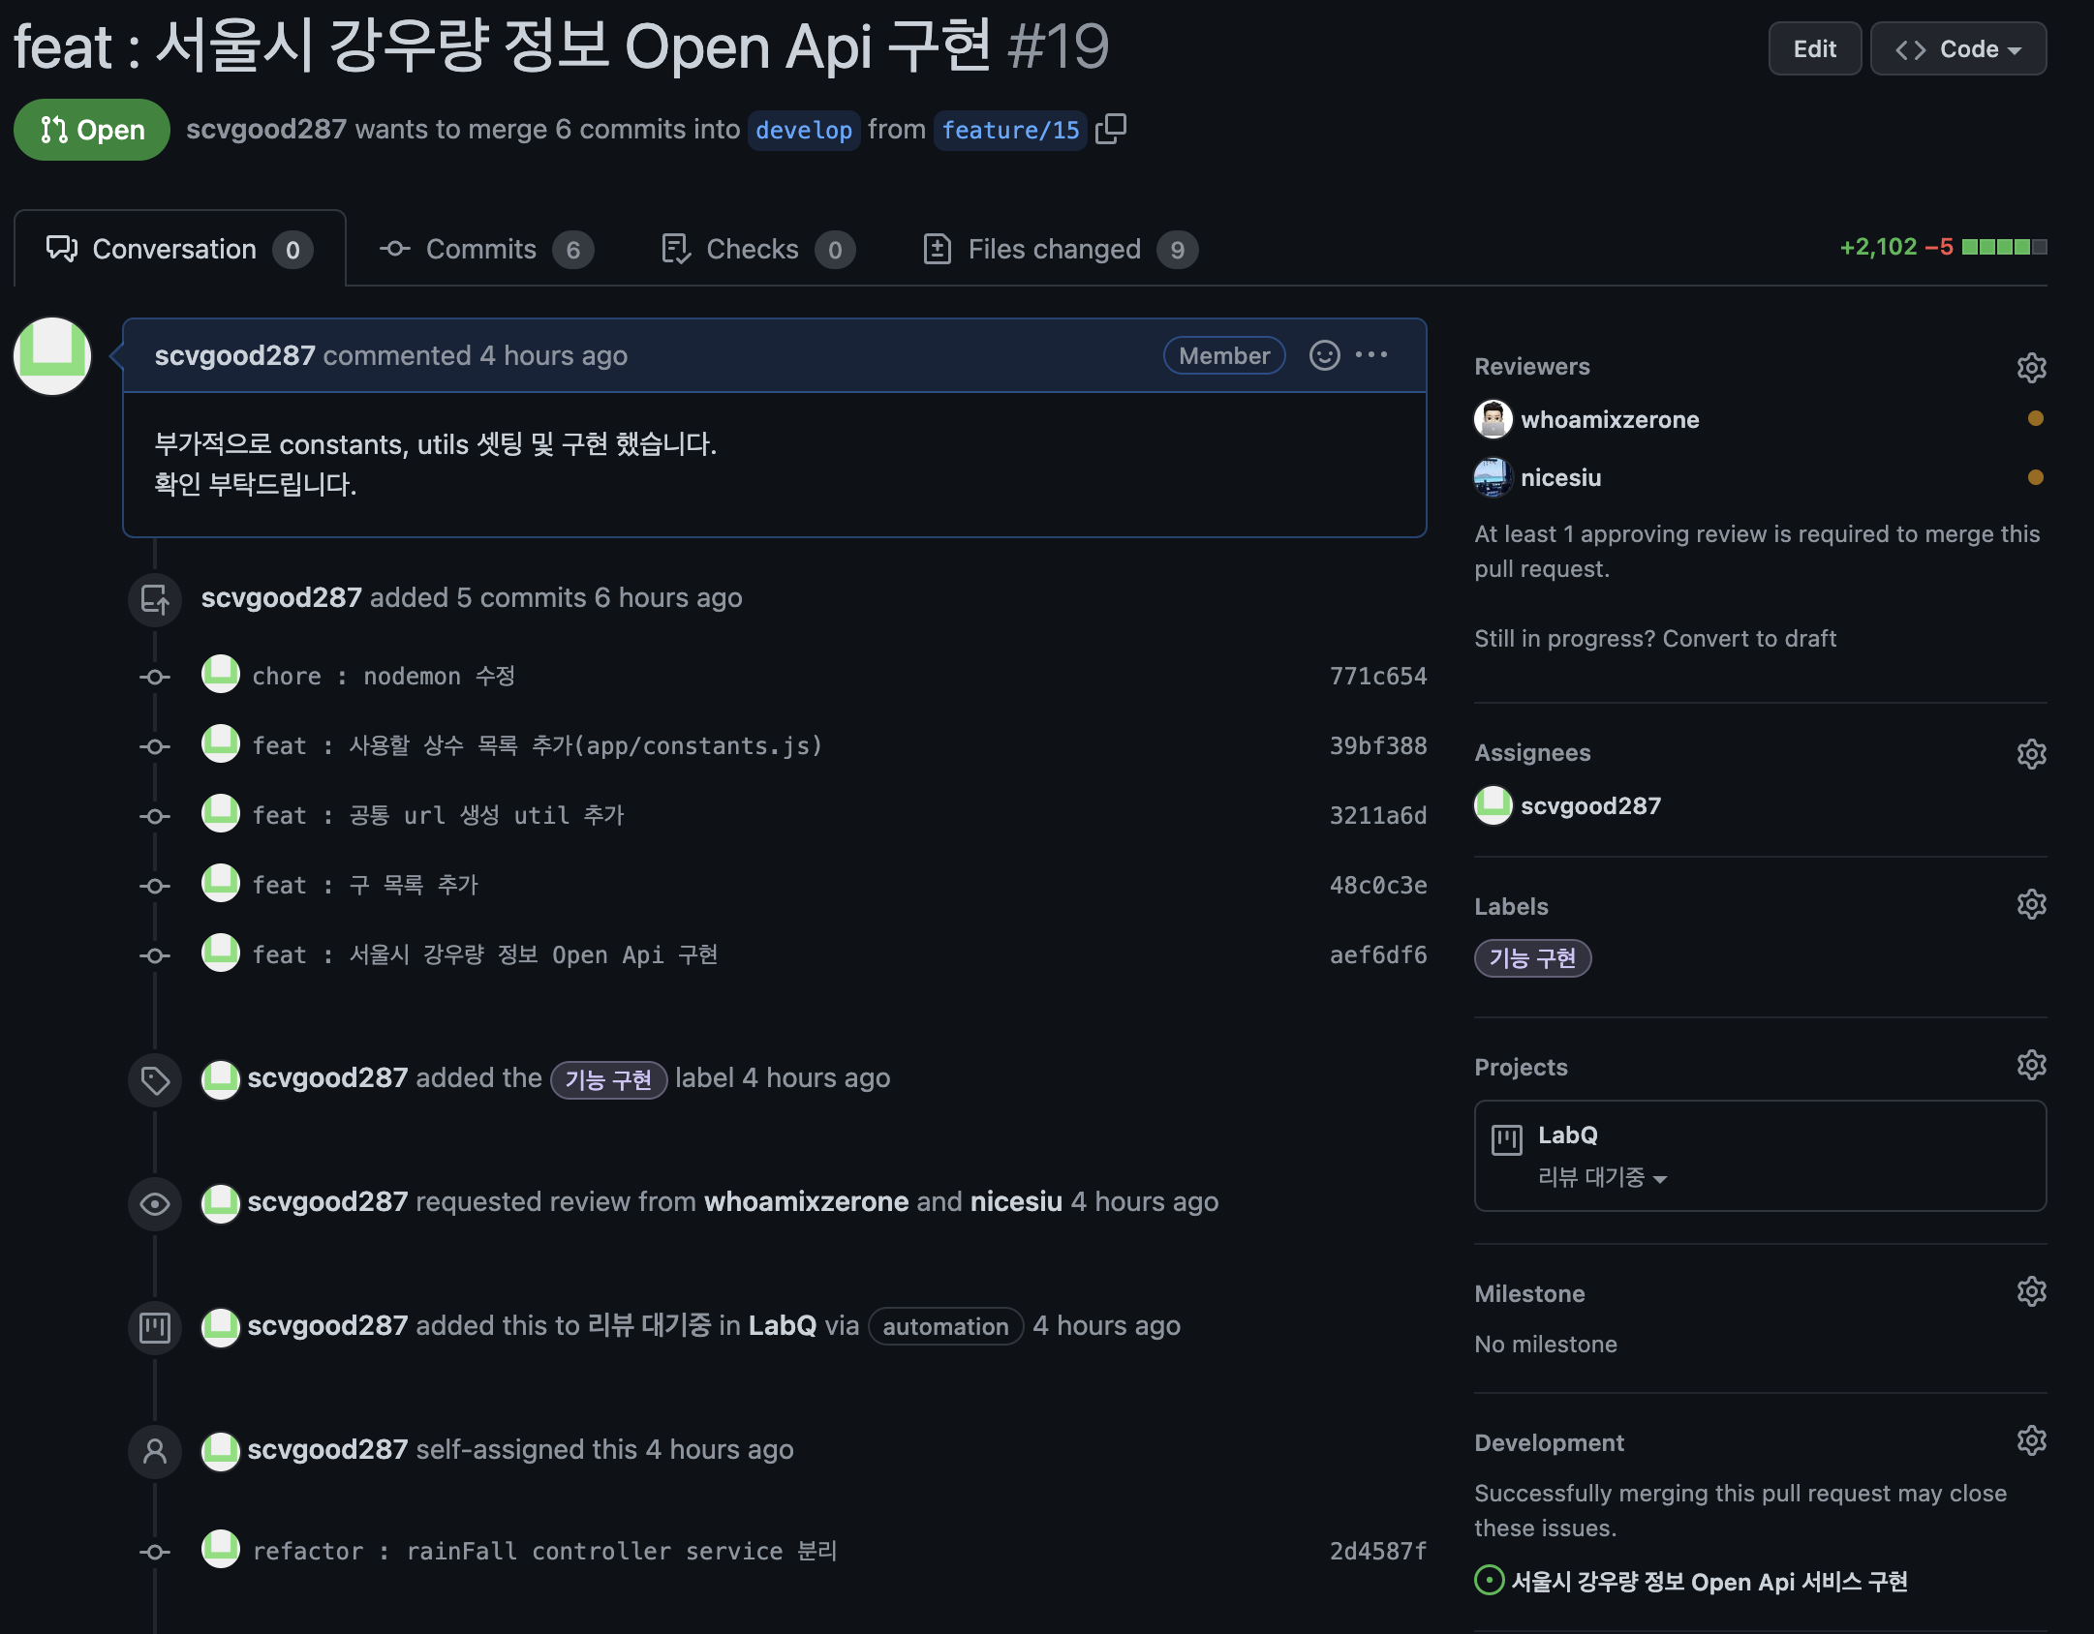The image size is (2094, 1634).
Task: Open the Milestone settings gear
Action: 2031,1291
